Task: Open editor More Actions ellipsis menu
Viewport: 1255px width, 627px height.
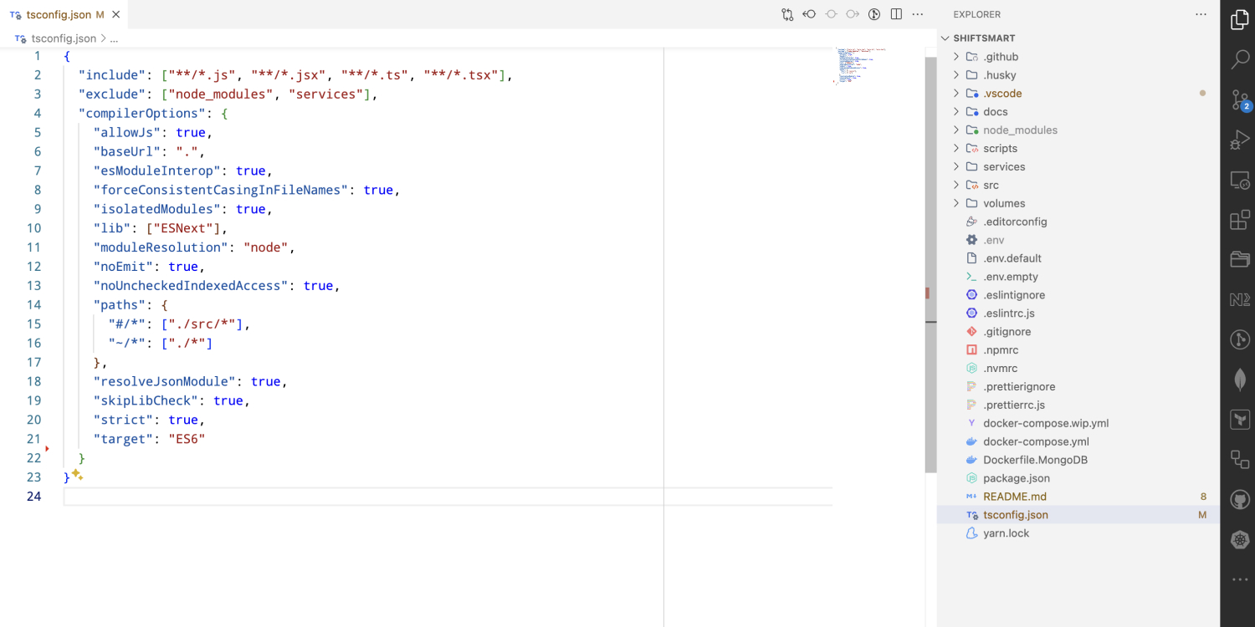Action: 918,14
